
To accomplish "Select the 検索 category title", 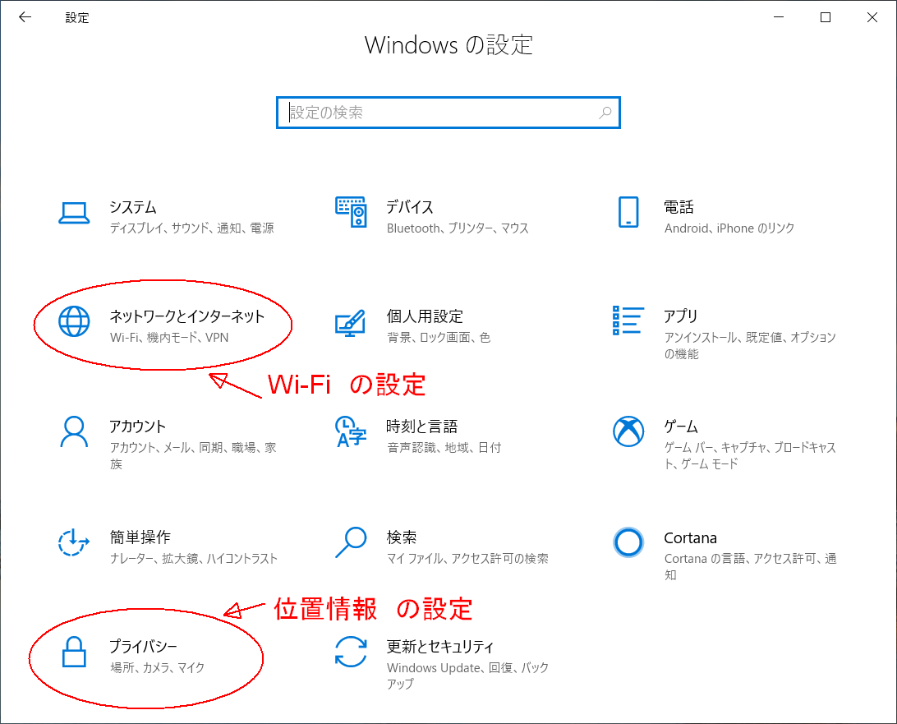I will (x=402, y=537).
